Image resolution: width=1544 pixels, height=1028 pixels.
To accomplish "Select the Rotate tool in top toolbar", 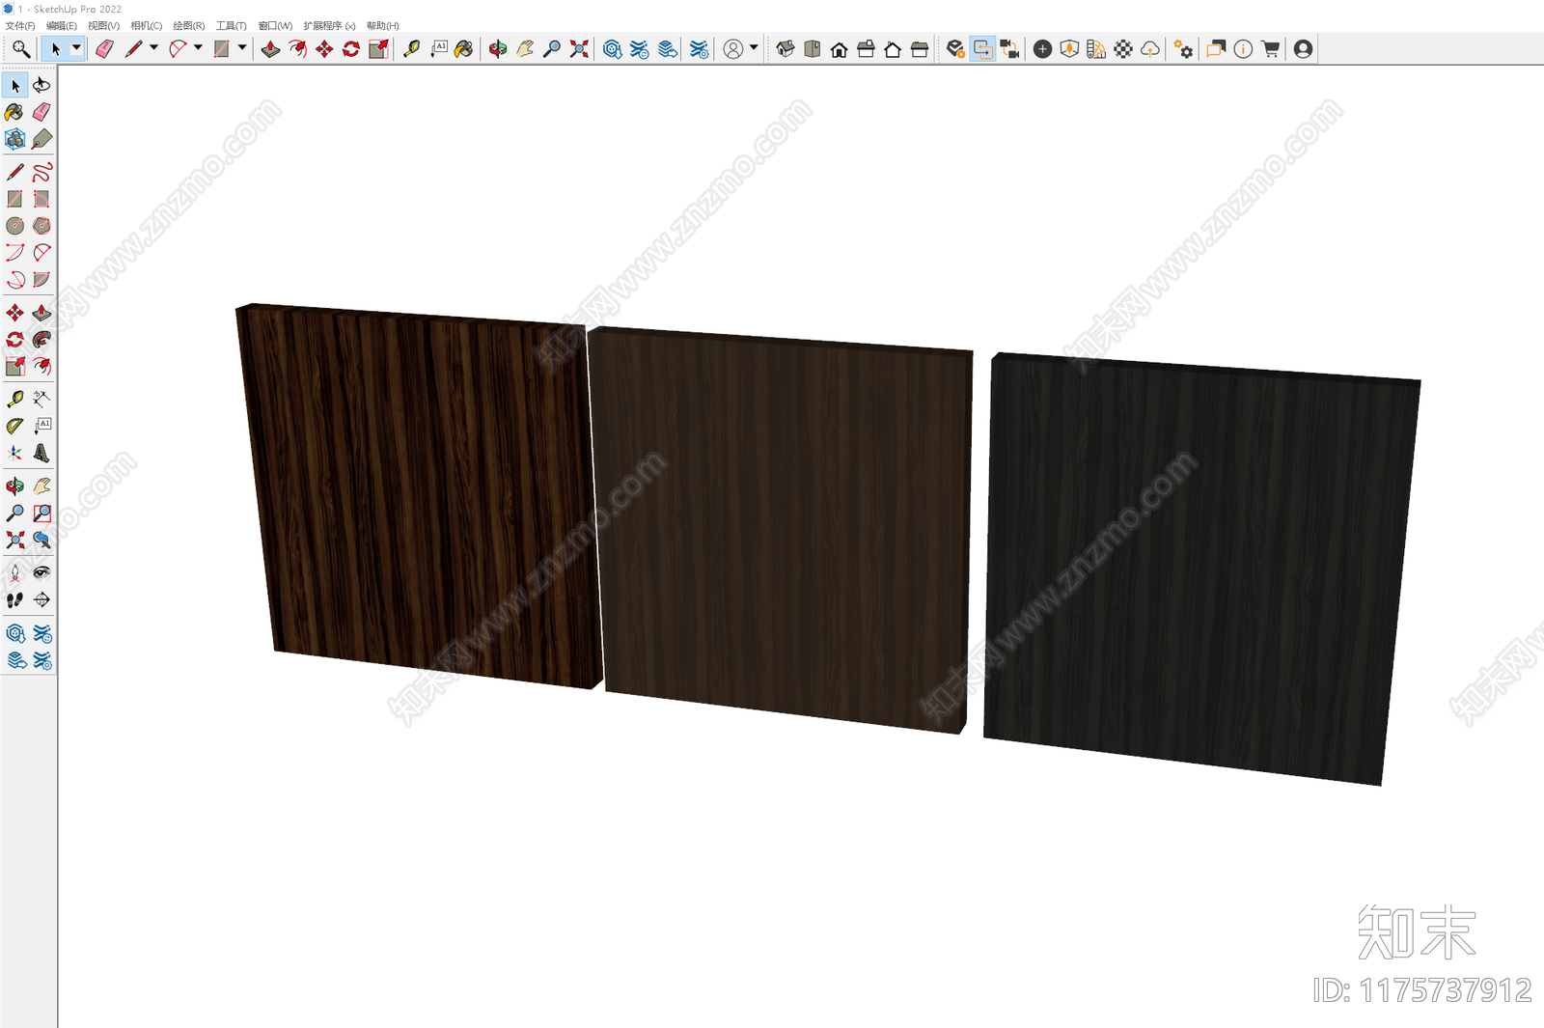I will coord(351,48).
